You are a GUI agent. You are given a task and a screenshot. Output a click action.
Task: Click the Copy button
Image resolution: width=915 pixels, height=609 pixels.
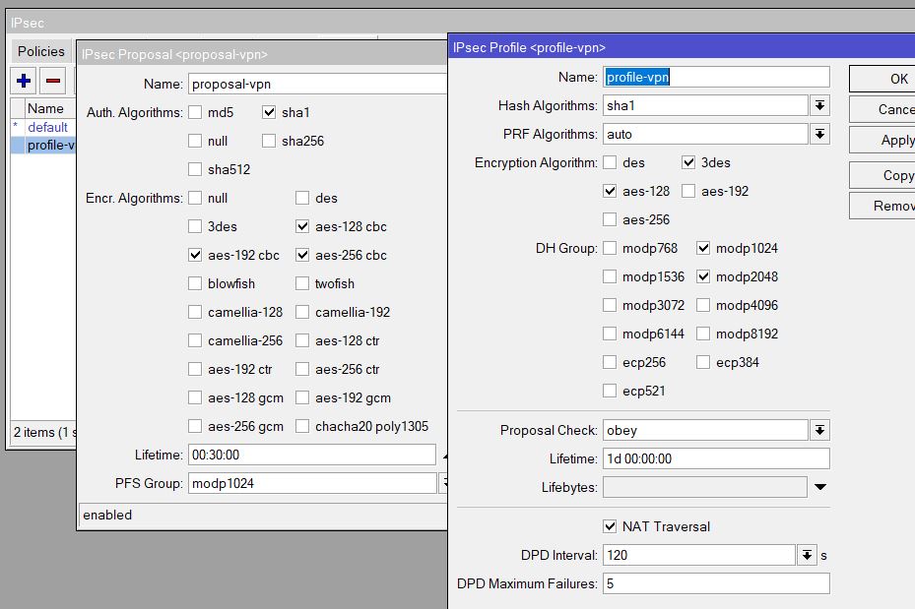[x=882, y=175]
